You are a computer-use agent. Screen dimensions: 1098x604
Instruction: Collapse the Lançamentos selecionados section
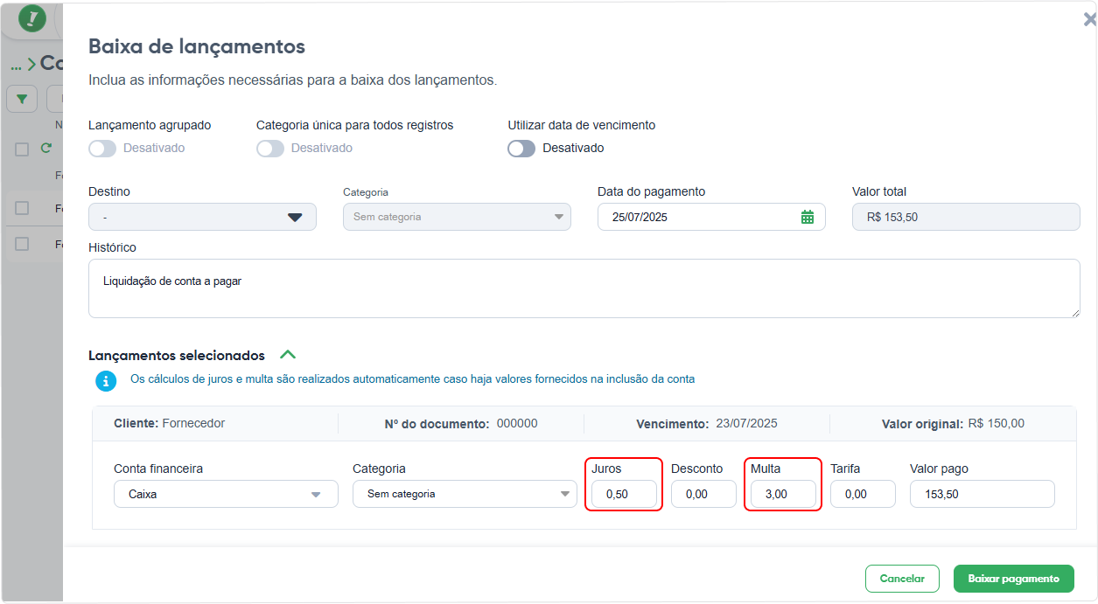288,355
